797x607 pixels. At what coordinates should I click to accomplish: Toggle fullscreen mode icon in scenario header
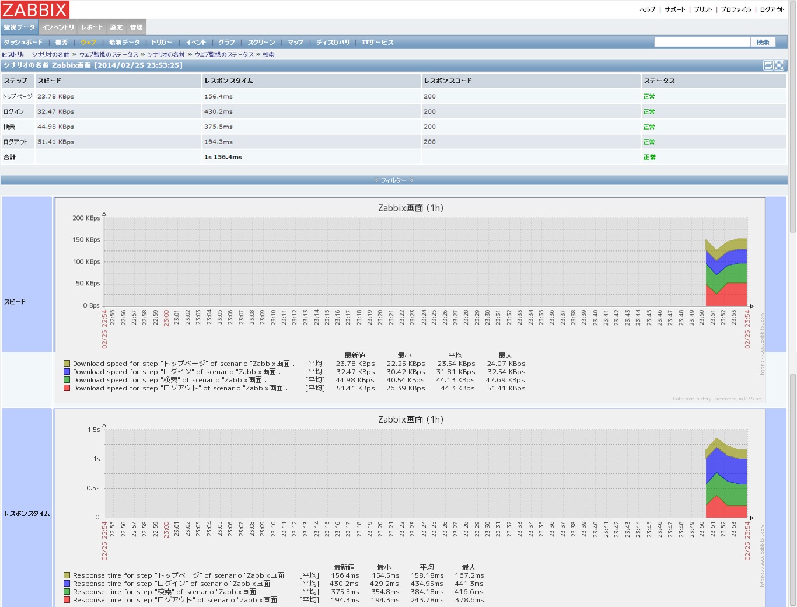click(779, 65)
